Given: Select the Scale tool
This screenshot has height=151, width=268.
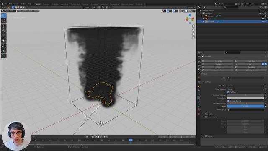Looking at the screenshot, I should click(4, 36).
